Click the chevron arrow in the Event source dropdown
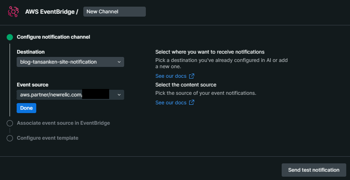350x180 pixels. 119,95
